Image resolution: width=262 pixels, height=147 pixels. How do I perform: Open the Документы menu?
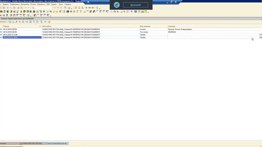[x=25, y=4]
